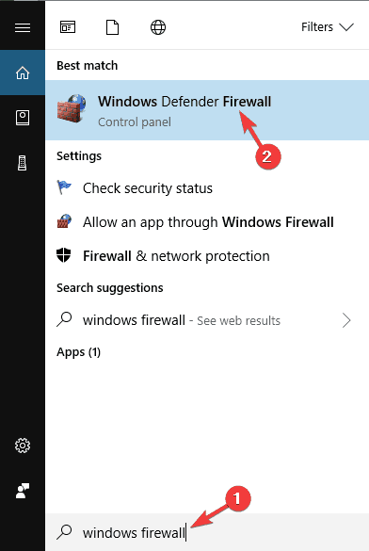The height and width of the screenshot is (551, 369).
Task: Open Firewall & network protection
Action: pos(207,256)
